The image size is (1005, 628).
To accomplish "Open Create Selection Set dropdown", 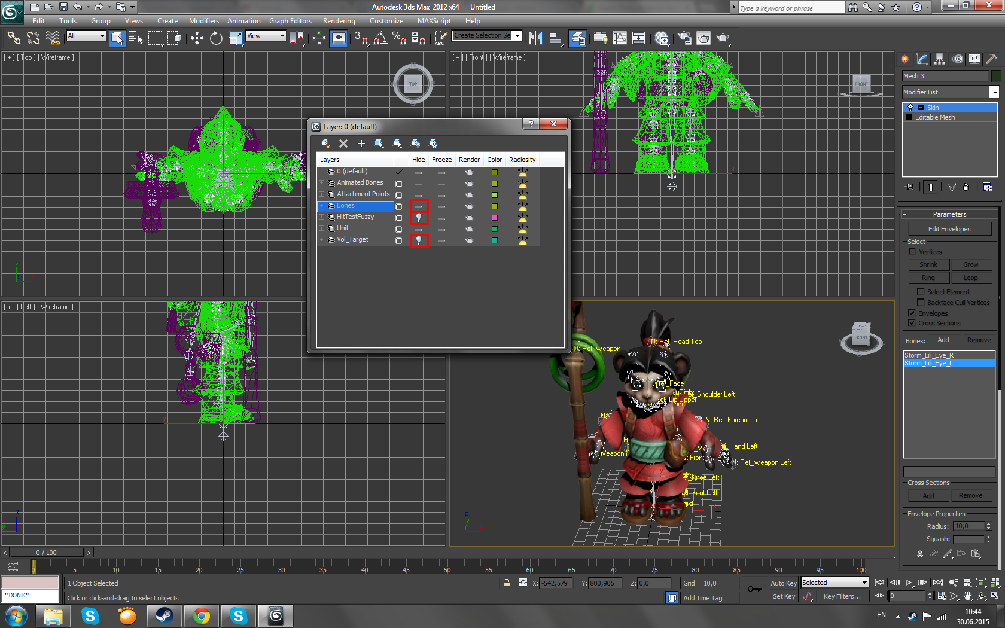I will tap(517, 35).
